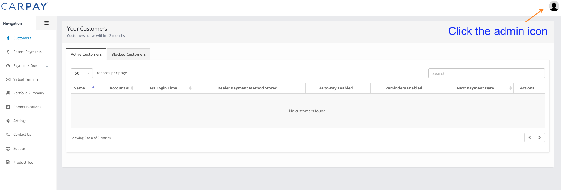Open Recent Payments page
The image size is (561, 190).
pyautogui.click(x=27, y=52)
